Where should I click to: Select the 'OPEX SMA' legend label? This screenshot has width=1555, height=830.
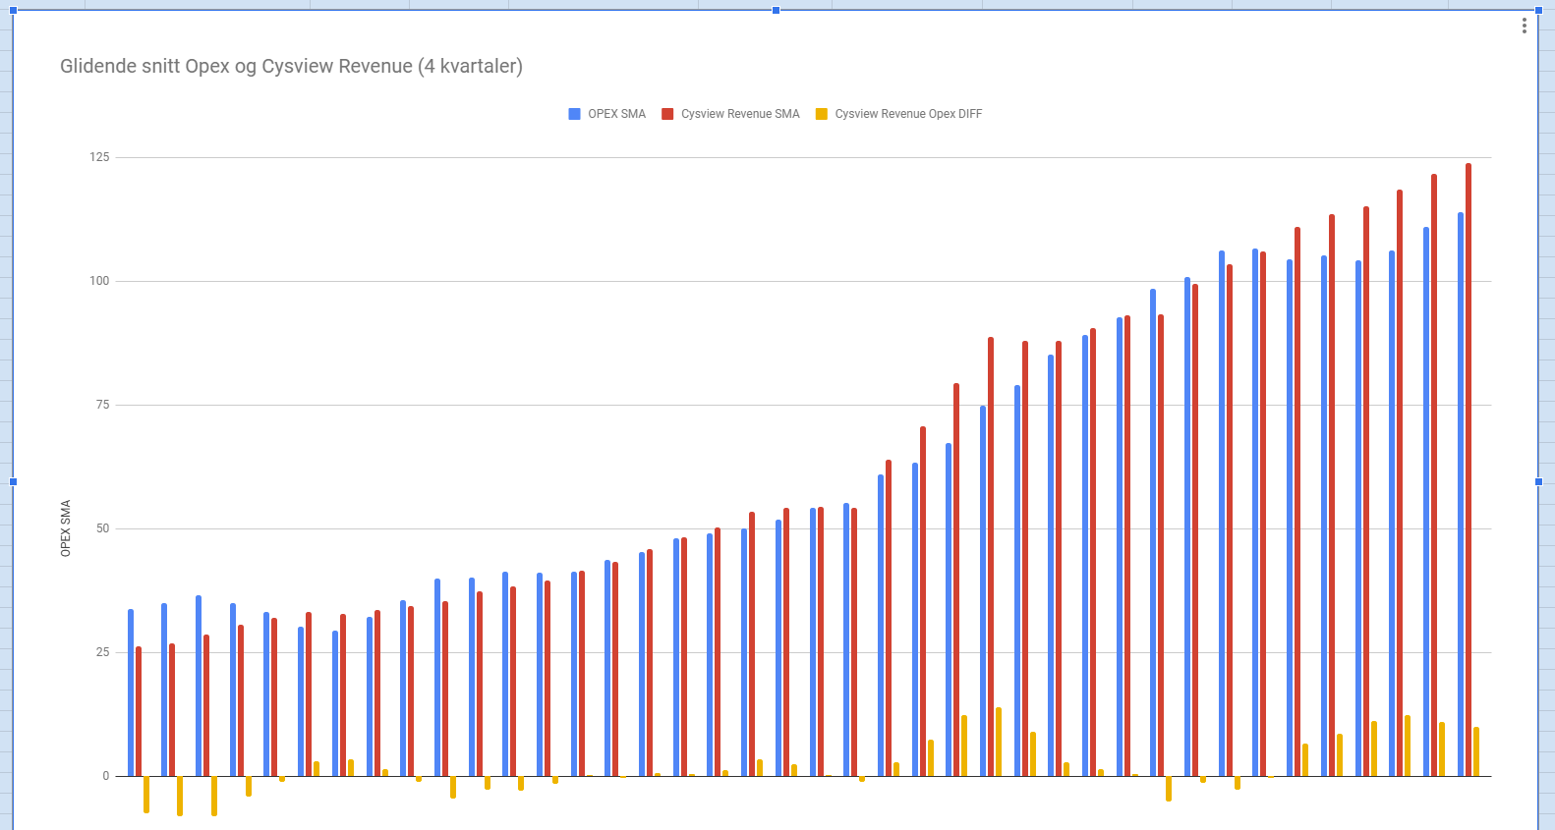click(x=616, y=114)
